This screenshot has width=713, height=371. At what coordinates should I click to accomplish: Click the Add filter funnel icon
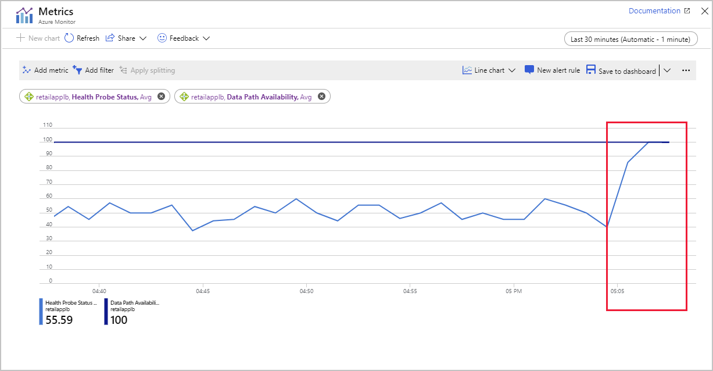(x=78, y=70)
